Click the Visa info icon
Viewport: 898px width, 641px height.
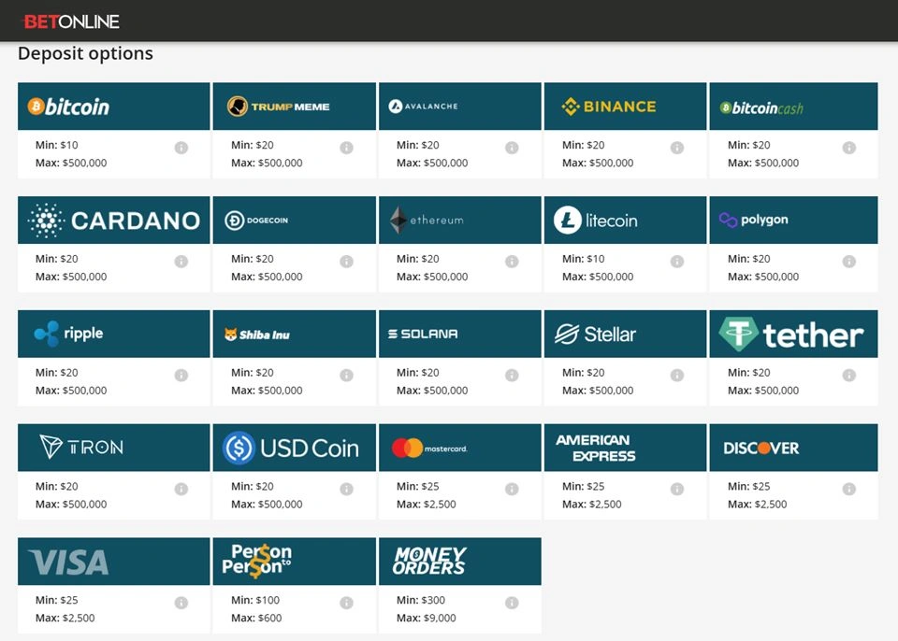[181, 603]
